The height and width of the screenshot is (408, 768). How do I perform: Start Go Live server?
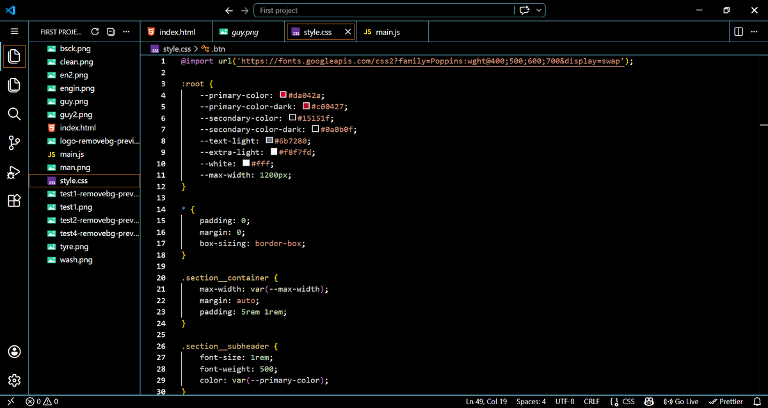[682, 401]
